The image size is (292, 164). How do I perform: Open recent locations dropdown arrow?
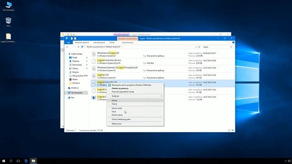(75, 47)
